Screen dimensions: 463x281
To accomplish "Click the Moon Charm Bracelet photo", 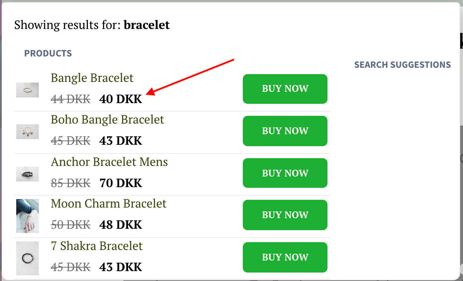I will click(28, 216).
